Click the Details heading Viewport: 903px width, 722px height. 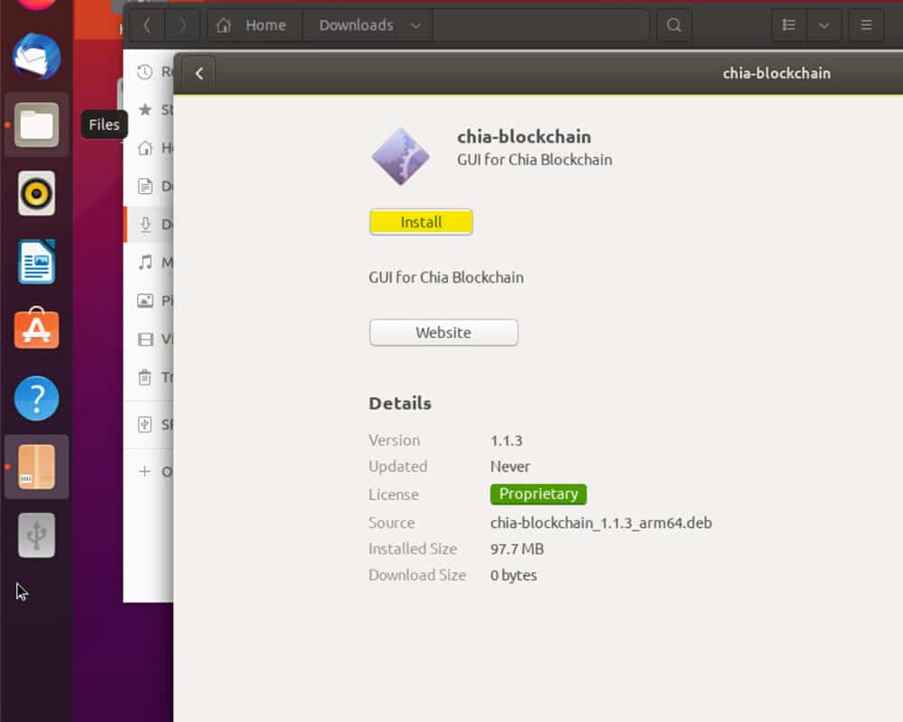[x=400, y=403]
